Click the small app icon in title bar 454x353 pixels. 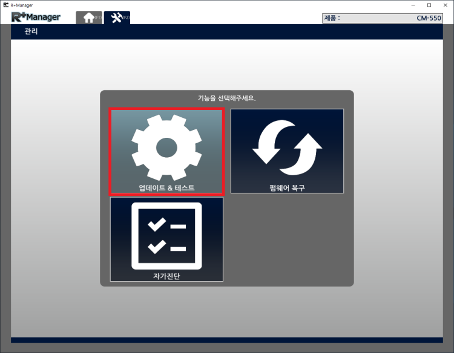pos(5,5)
